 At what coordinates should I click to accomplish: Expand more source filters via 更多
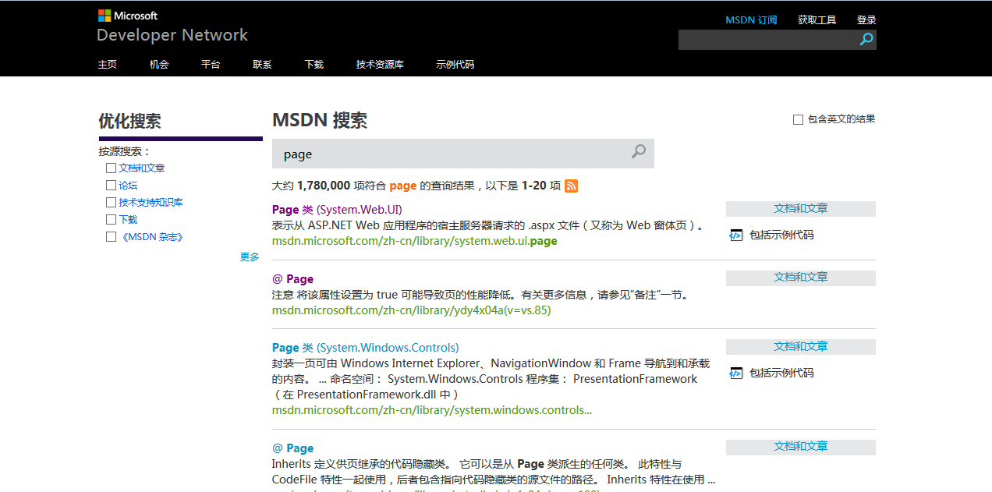250,257
